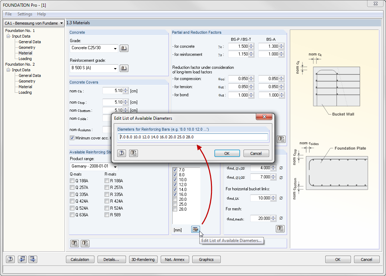This screenshot has width=386, height=276.
Task: Click main window Cancel button
Action: coord(366,259)
